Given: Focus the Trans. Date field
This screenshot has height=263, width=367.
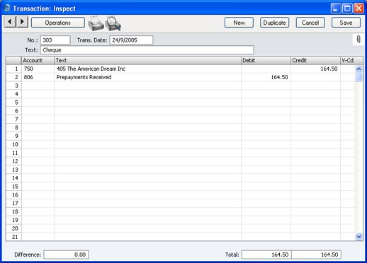Looking at the screenshot, I should coord(131,40).
